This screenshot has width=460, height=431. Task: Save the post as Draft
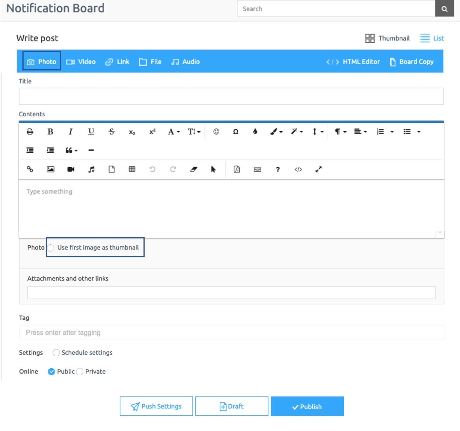click(x=232, y=406)
